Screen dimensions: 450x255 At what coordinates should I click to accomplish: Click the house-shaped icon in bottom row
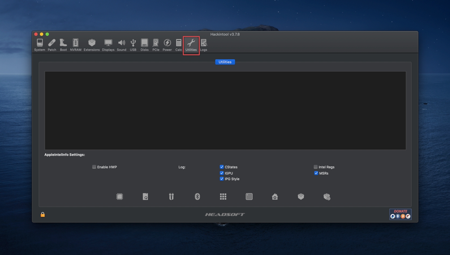(275, 197)
